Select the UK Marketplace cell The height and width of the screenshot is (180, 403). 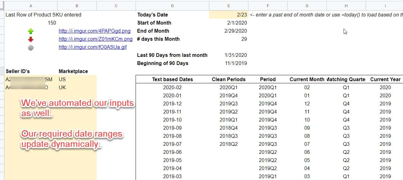point(62,87)
